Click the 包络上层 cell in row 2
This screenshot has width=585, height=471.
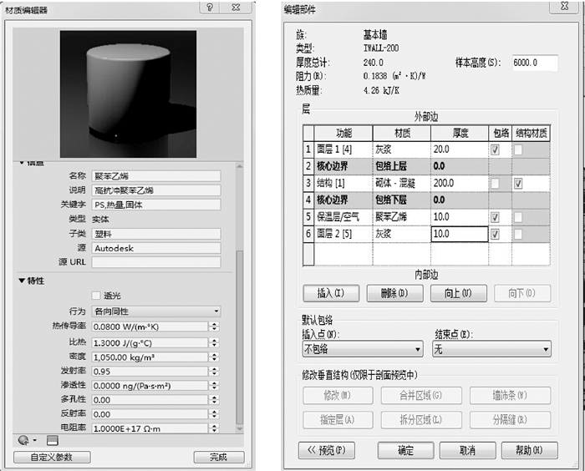point(402,167)
